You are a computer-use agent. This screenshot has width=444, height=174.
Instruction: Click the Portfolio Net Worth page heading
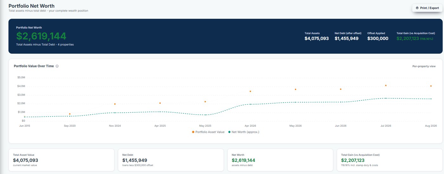[31, 6]
